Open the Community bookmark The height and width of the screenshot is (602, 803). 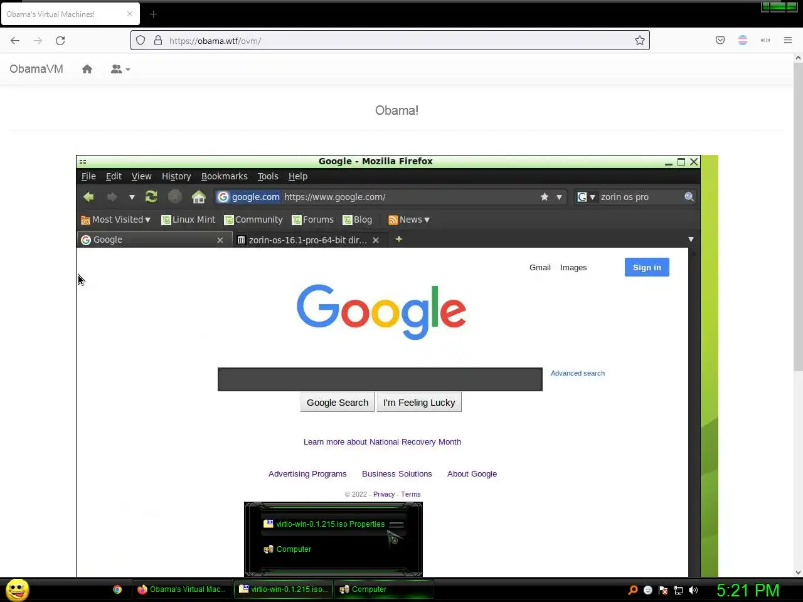[253, 219]
